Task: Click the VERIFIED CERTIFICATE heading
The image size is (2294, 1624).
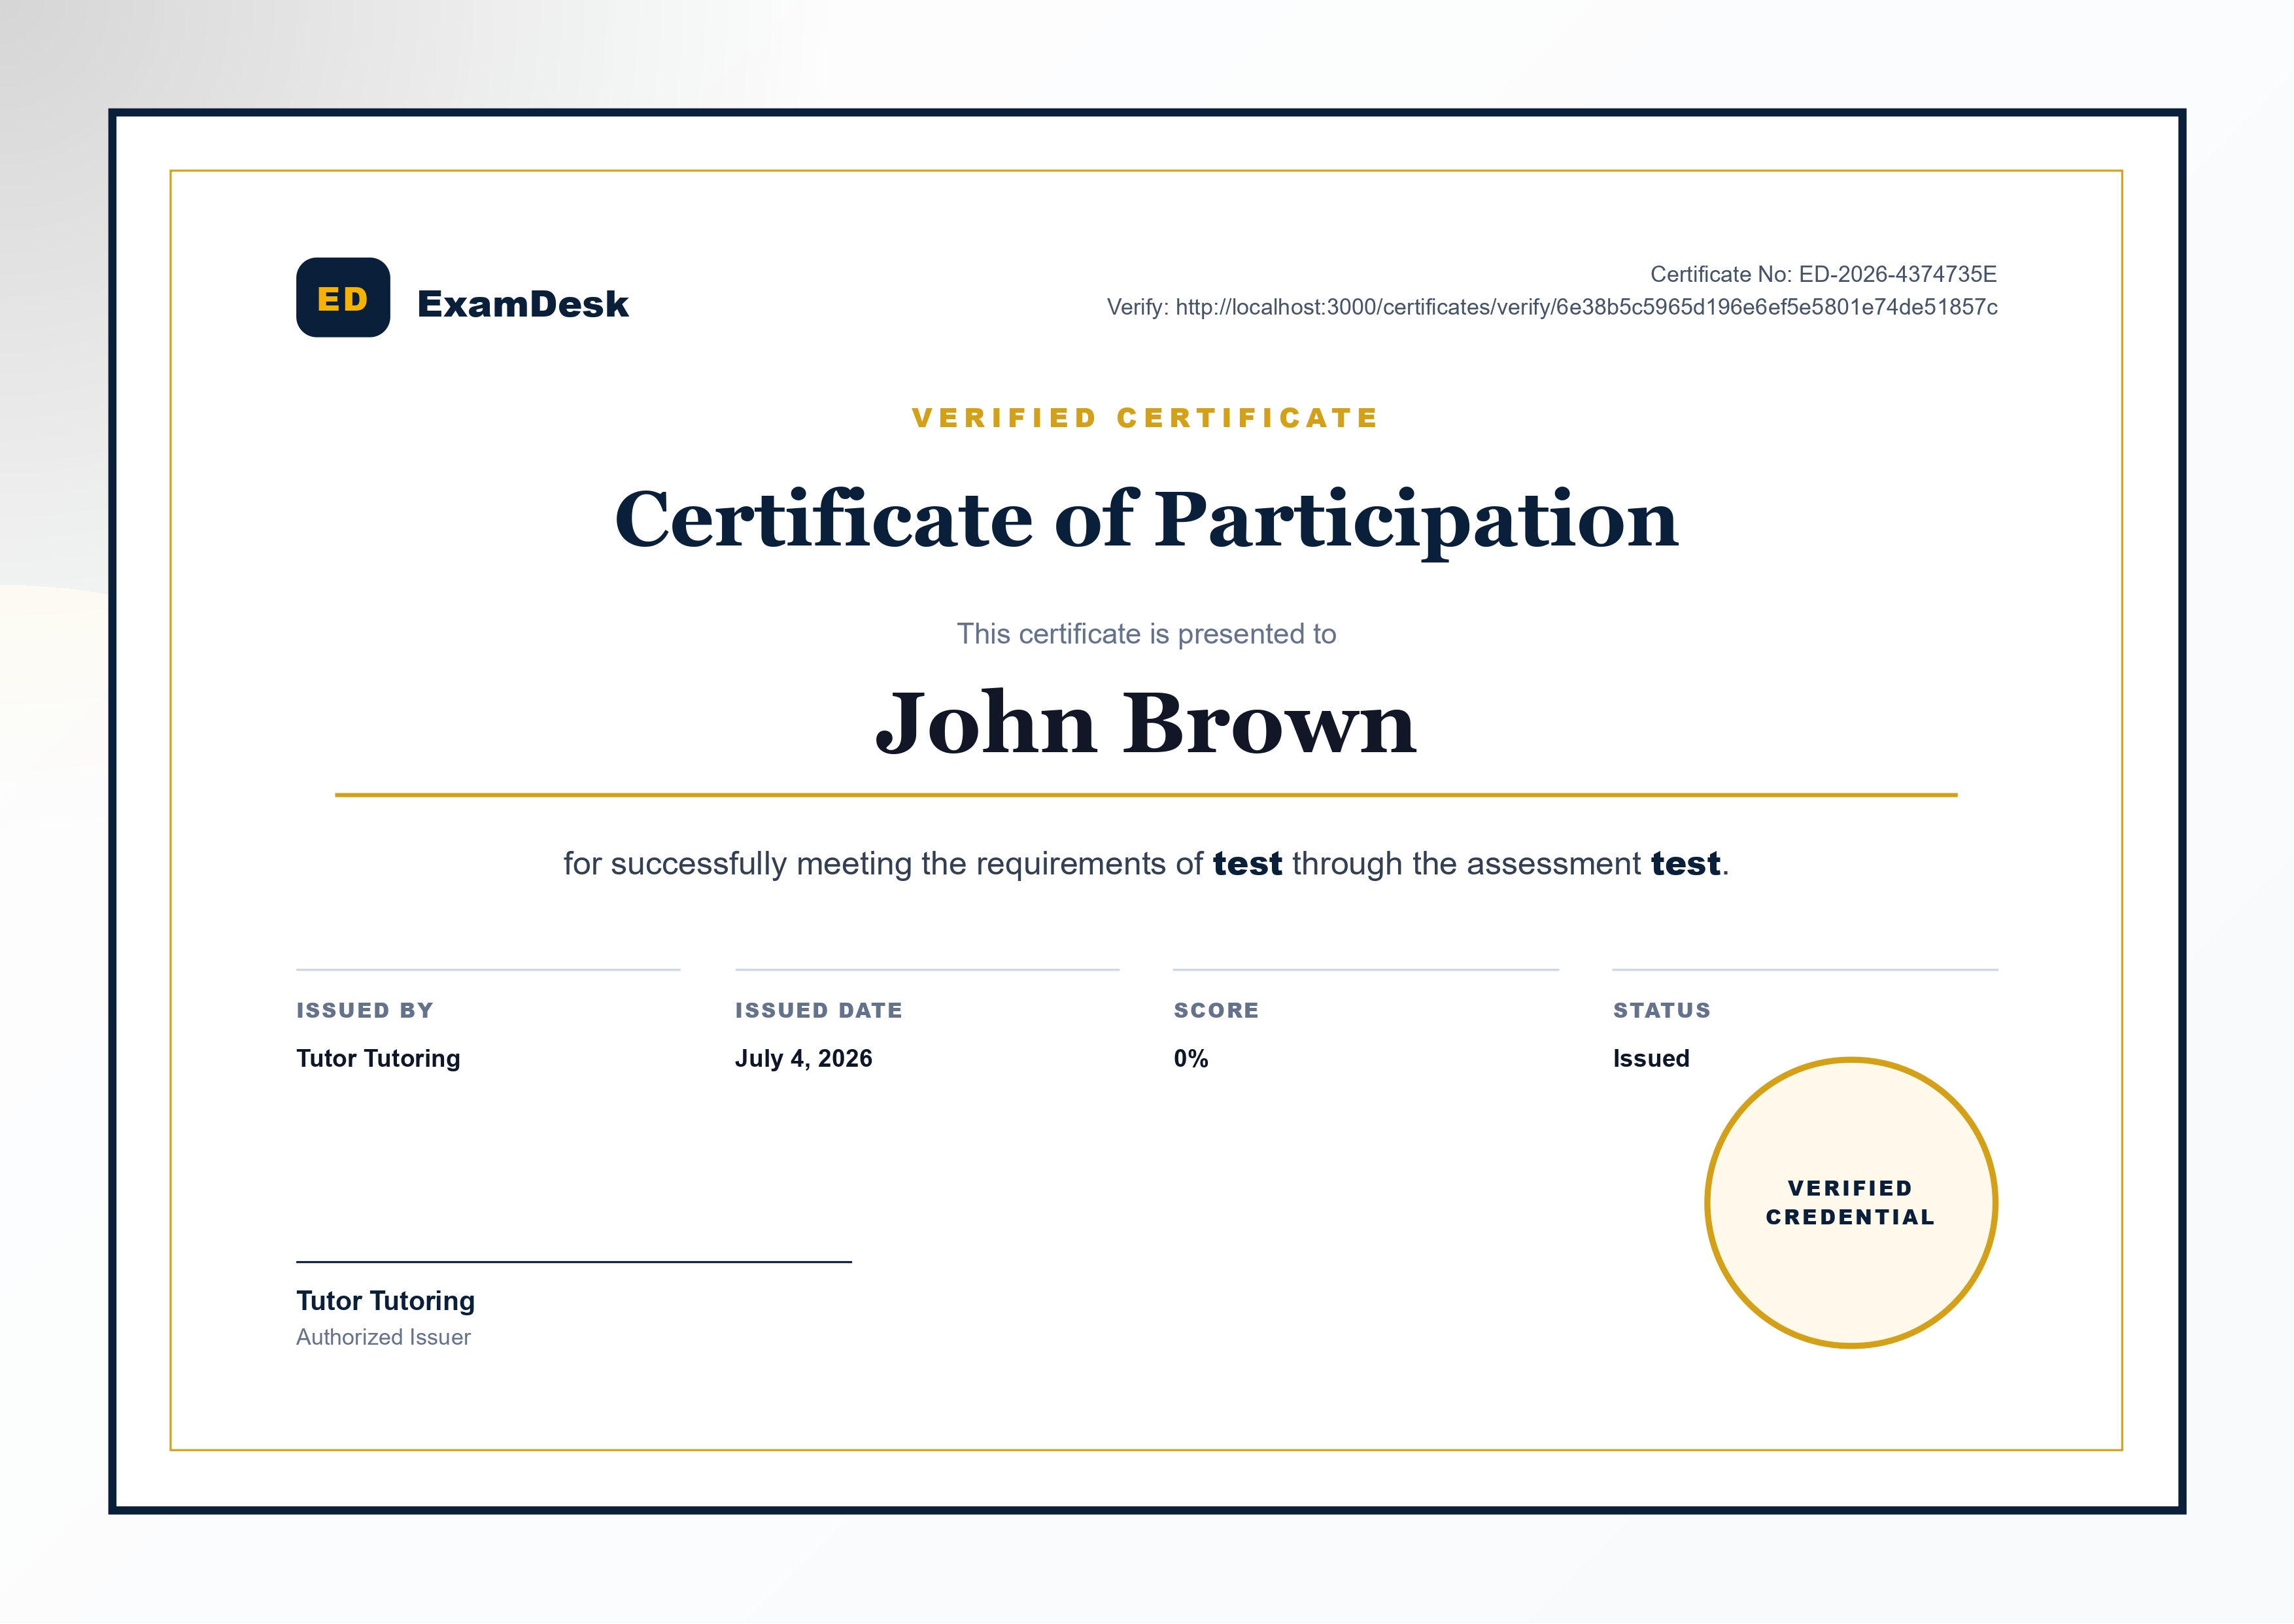Action: coord(1146,418)
